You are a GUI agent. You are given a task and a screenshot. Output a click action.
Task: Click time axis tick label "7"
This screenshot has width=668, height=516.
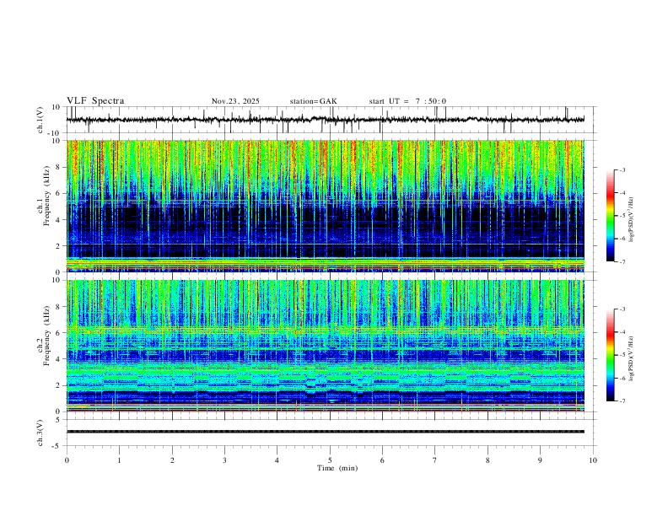tap(435, 460)
